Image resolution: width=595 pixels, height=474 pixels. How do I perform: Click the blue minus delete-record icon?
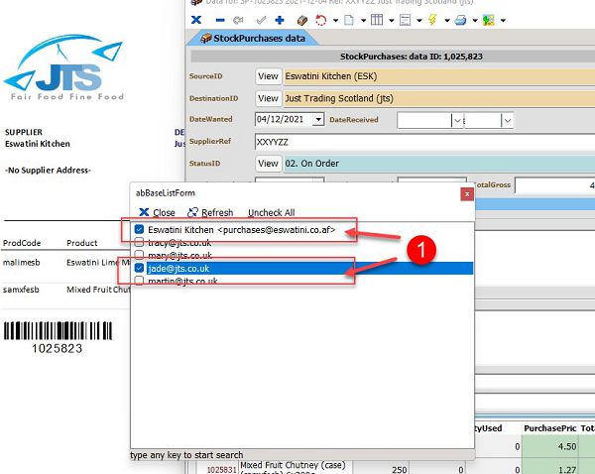(220, 20)
